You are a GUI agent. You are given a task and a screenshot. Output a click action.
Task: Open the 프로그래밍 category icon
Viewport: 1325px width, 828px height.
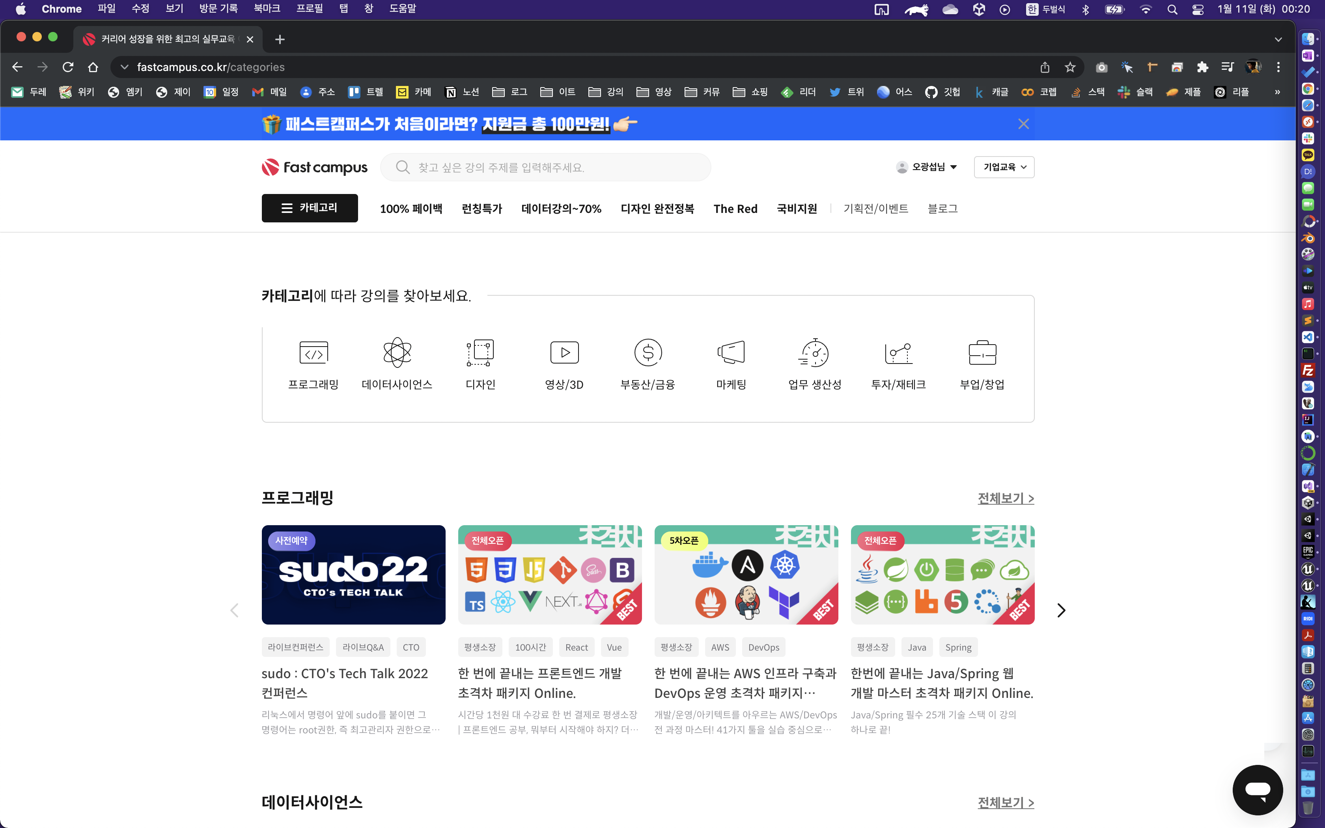[x=314, y=353]
